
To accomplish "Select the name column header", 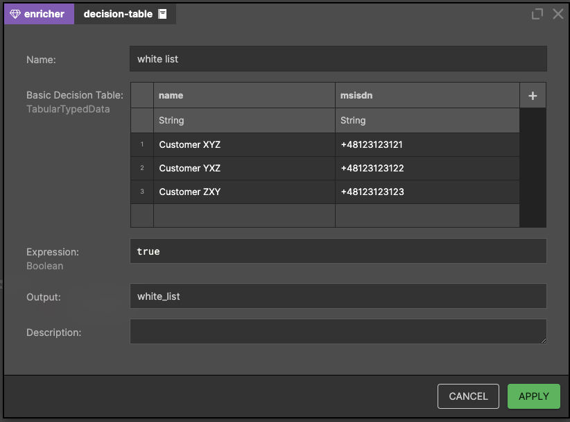I will click(x=244, y=95).
